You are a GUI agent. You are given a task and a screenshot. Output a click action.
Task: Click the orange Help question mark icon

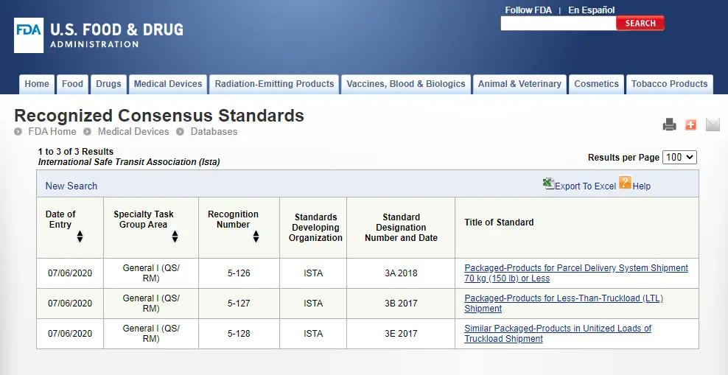(x=625, y=182)
